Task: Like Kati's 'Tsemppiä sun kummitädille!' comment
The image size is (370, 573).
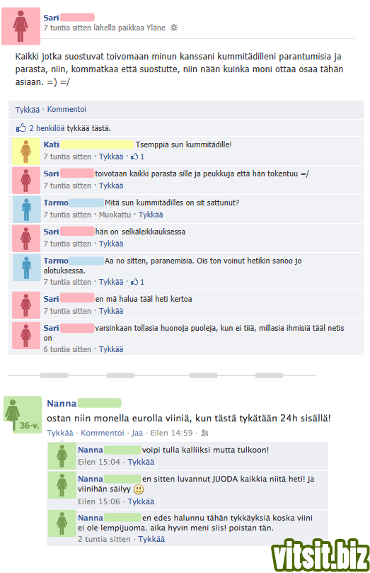Action: click(111, 157)
